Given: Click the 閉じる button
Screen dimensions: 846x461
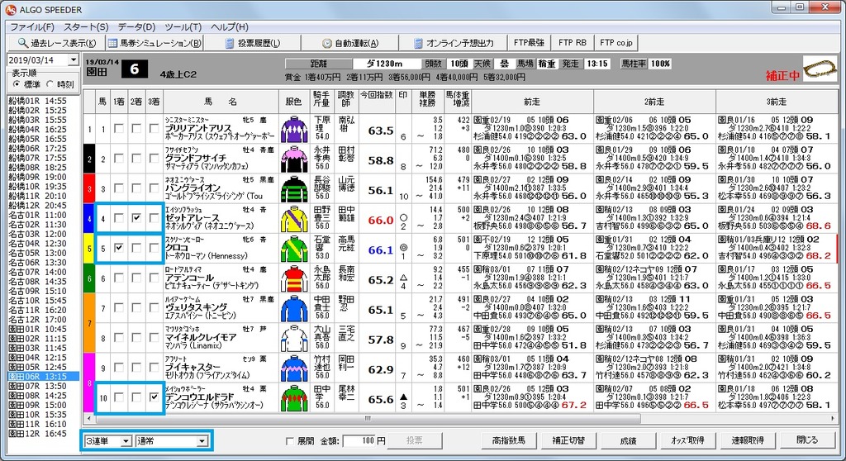Looking at the screenshot, I should click(x=807, y=440).
